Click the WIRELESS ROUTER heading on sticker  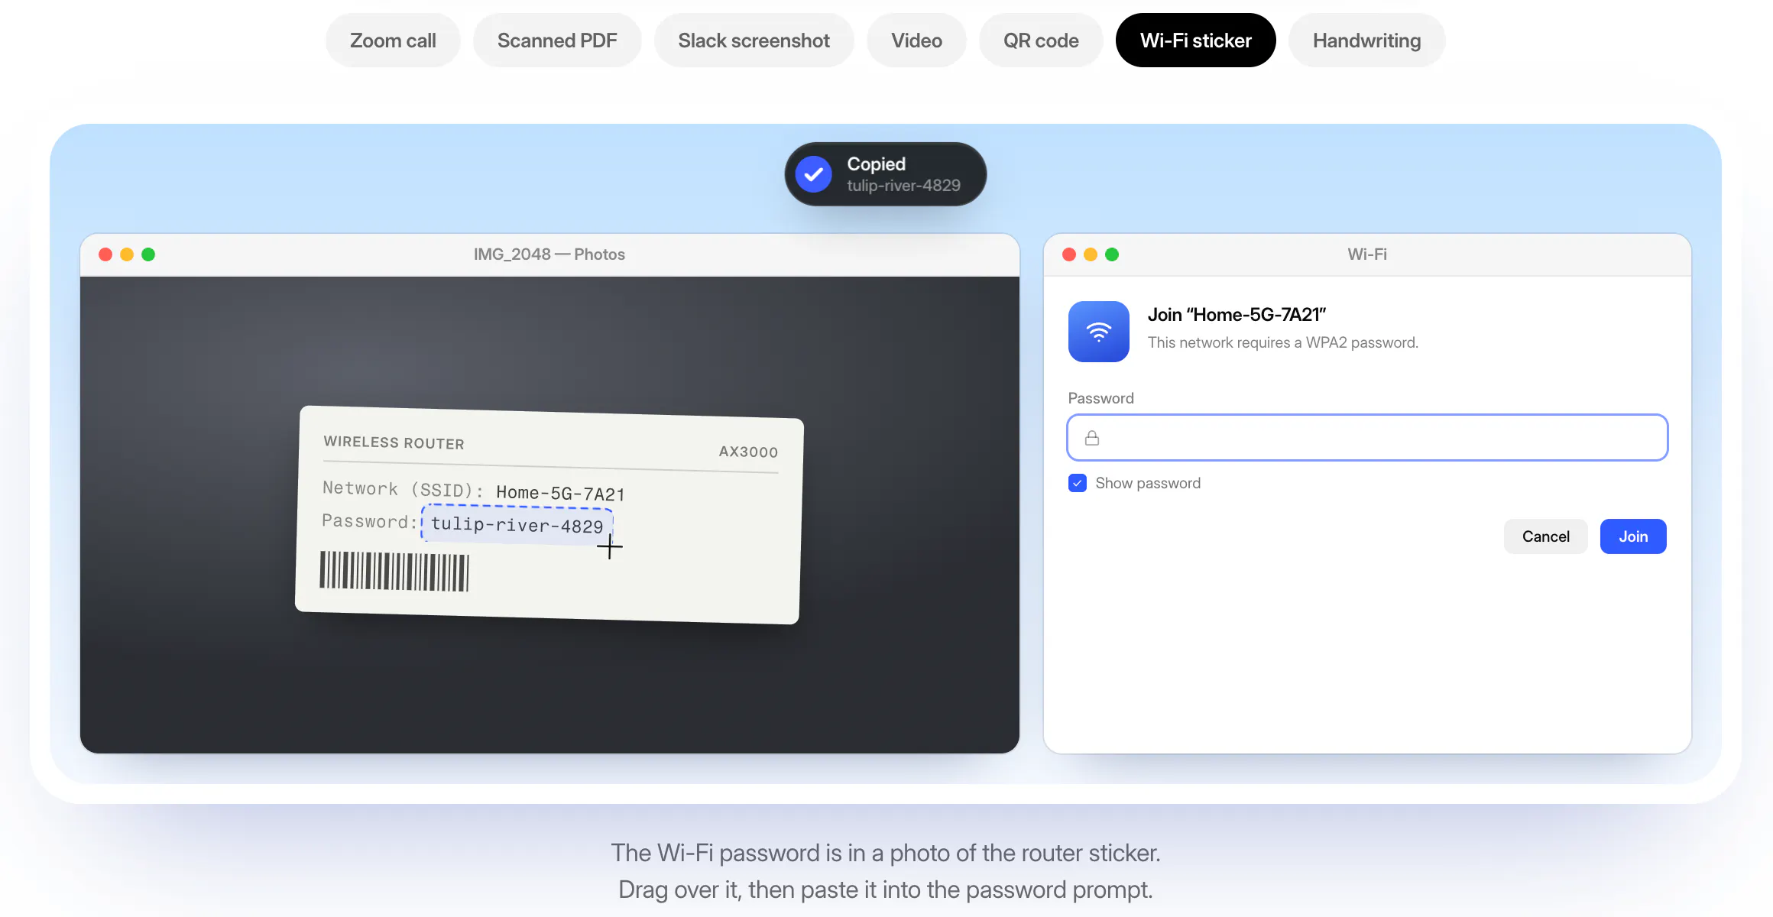(x=394, y=442)
